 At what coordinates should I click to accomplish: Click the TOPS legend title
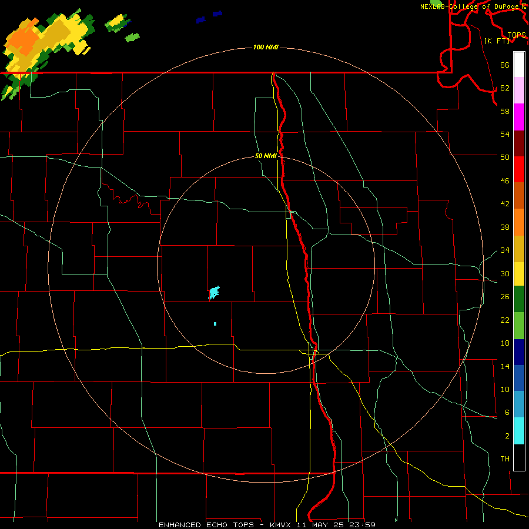tap(517, 35)
